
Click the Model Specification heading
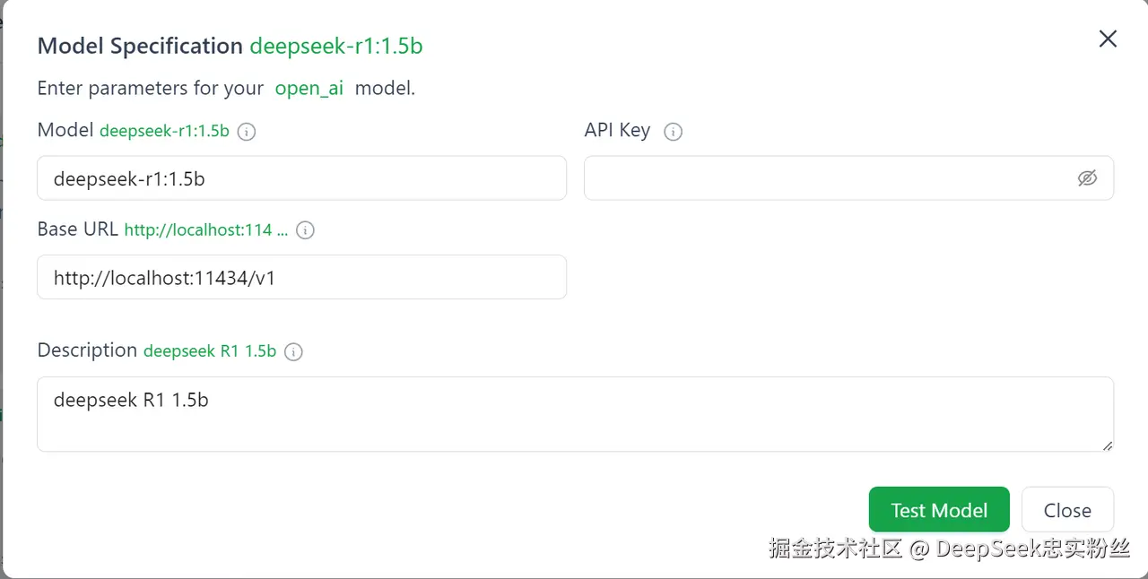(x=140, y=46)
